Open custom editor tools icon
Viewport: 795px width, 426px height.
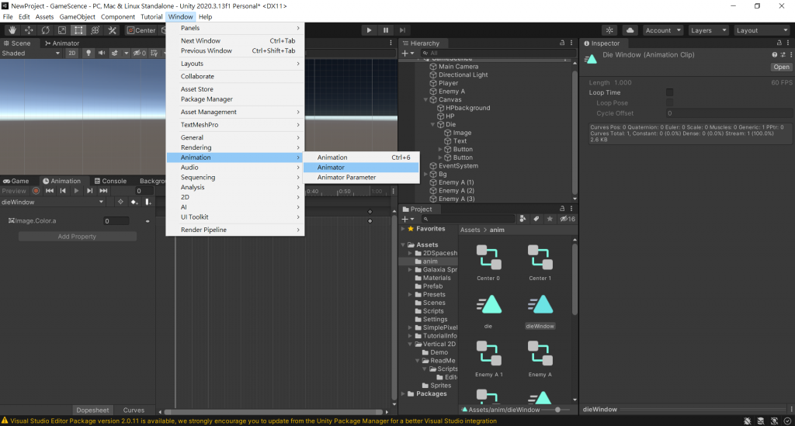tap(112, 30)
